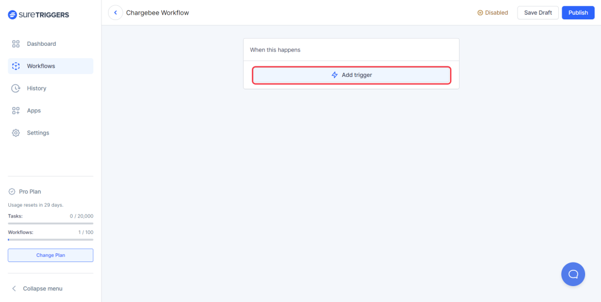Open the Settings menu item
Screen dimensions: 601x302
tap(38, 133)
